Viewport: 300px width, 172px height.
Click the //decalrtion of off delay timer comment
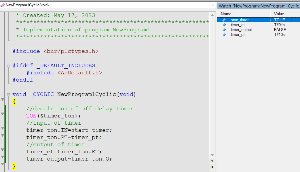(80, 109)
